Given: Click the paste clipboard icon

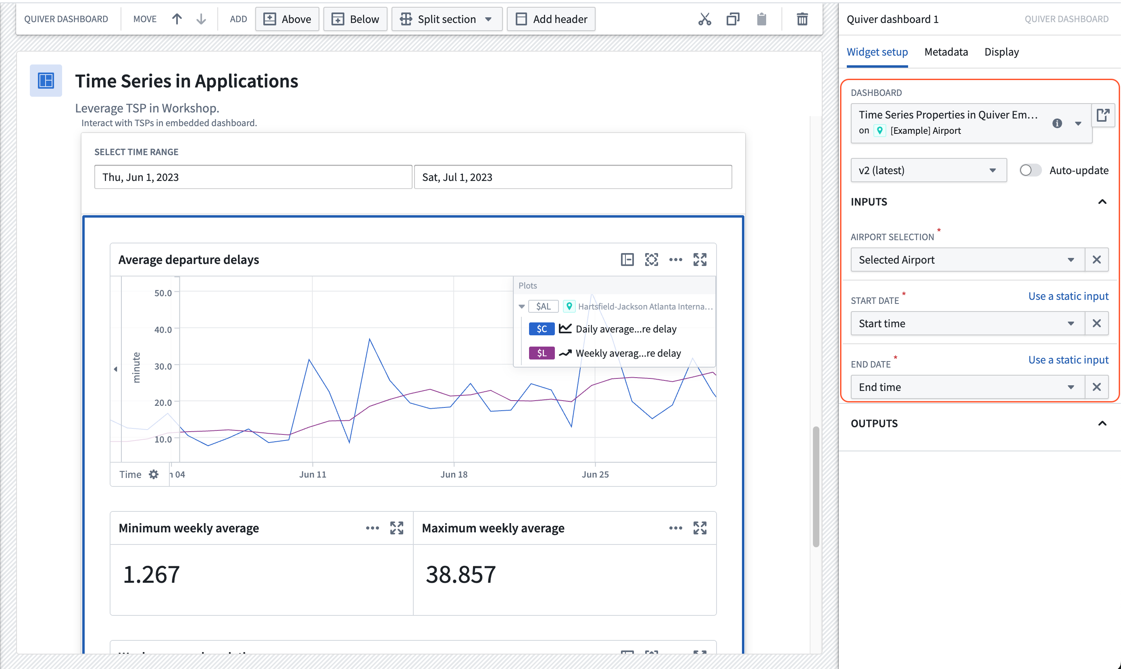Looking at the screenshot, I should coord(761,19).
